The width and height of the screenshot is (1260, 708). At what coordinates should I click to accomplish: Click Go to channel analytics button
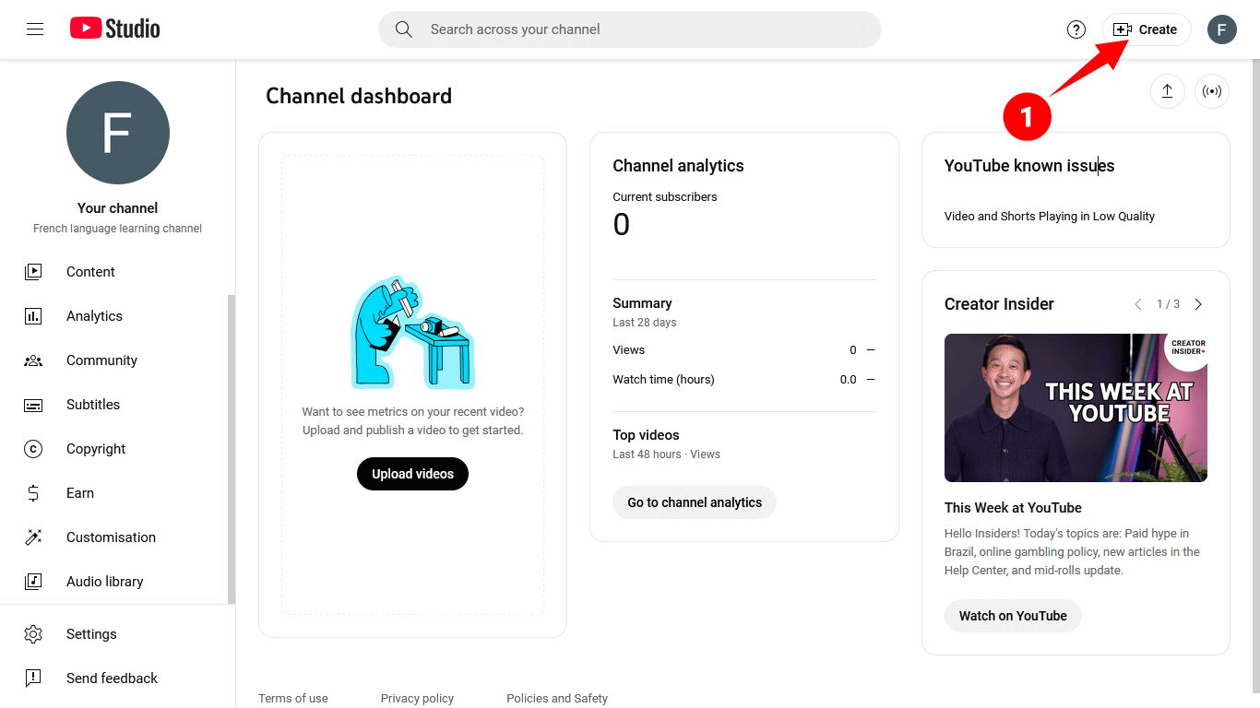point(695,502)
